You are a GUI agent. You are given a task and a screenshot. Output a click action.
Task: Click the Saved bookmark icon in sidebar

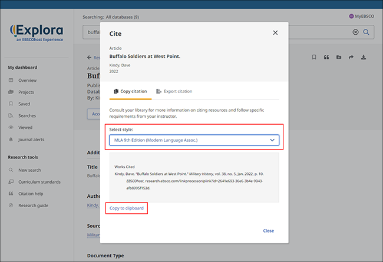click(11, 104)
